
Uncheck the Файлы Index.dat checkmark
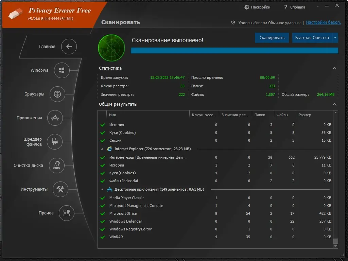click(x=103, y=181)
